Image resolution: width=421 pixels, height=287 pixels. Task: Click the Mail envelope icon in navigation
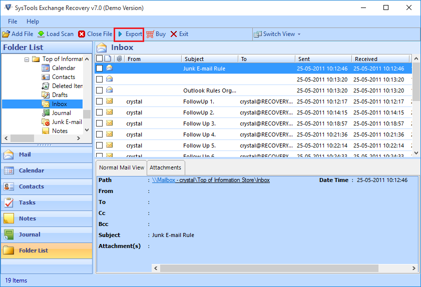click(9, 154)
